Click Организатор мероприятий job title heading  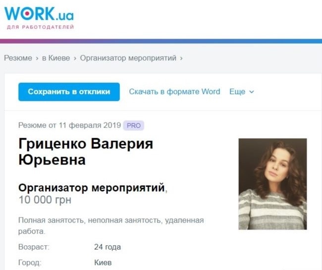point(92,187)
